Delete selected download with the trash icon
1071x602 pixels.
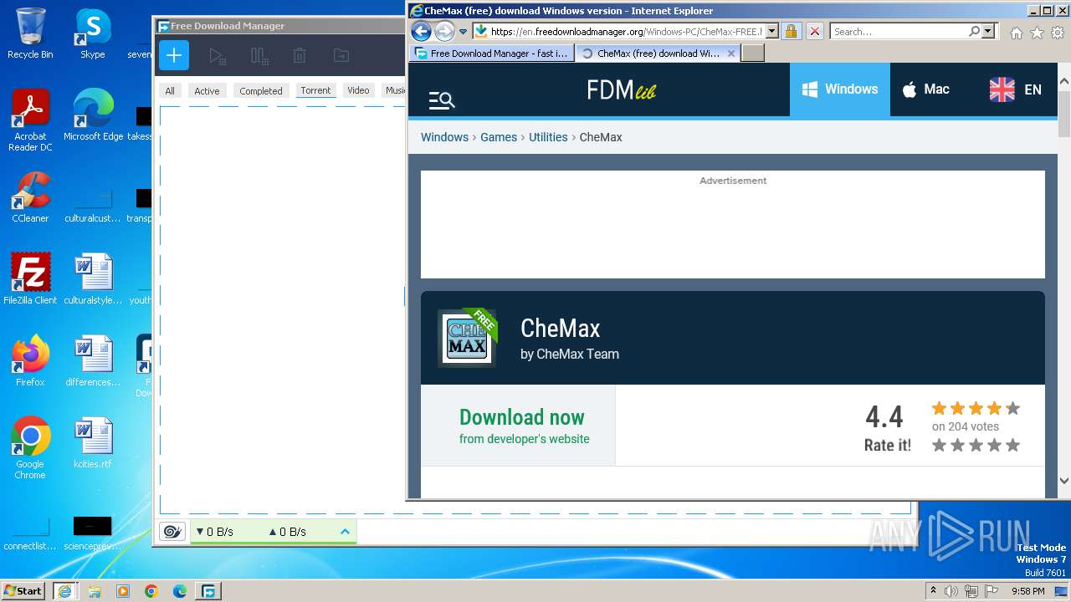[x=300, y=56]
